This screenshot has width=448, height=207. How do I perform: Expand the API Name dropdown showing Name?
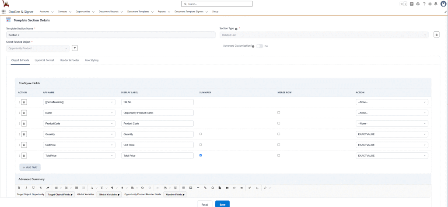79,113
